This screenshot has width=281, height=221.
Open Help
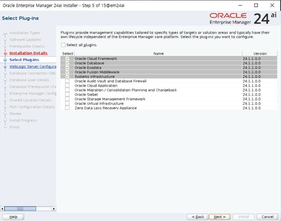click(13, 217)
